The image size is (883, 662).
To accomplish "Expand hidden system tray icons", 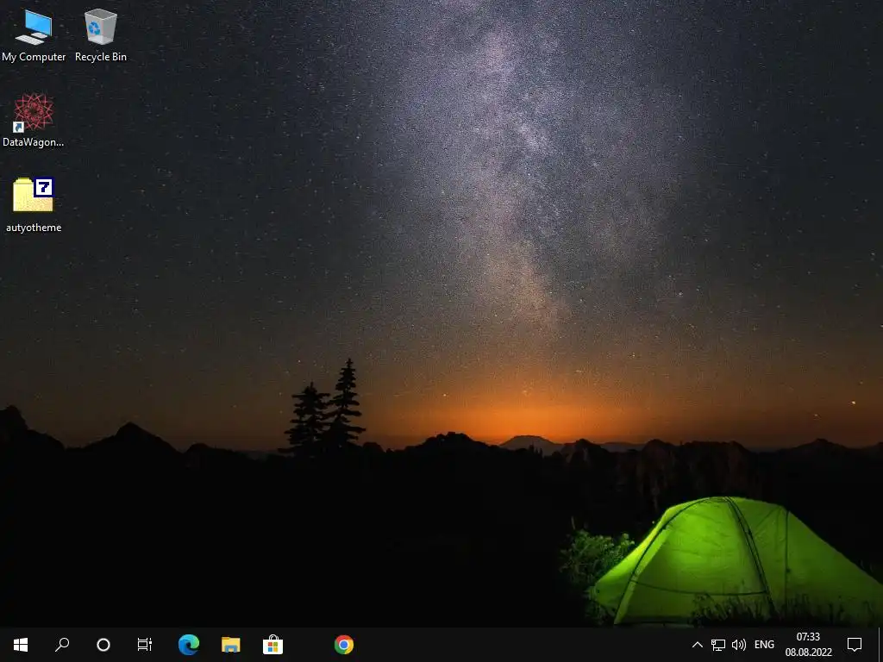I will pos(697,645).
